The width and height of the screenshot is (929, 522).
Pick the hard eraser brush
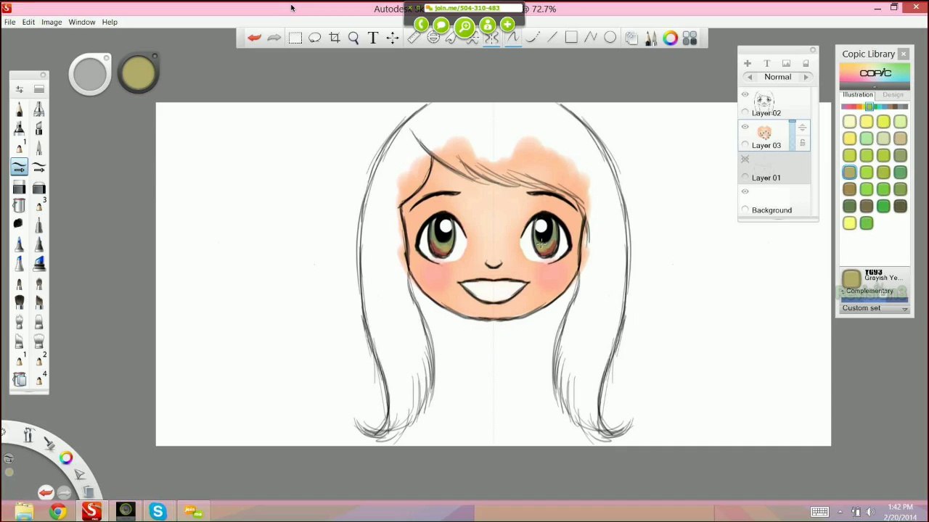[20, 188]
